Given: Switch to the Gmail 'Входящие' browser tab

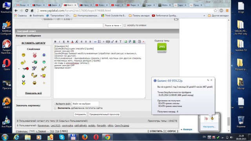Looking at the screenshot, I should point(23,5).
